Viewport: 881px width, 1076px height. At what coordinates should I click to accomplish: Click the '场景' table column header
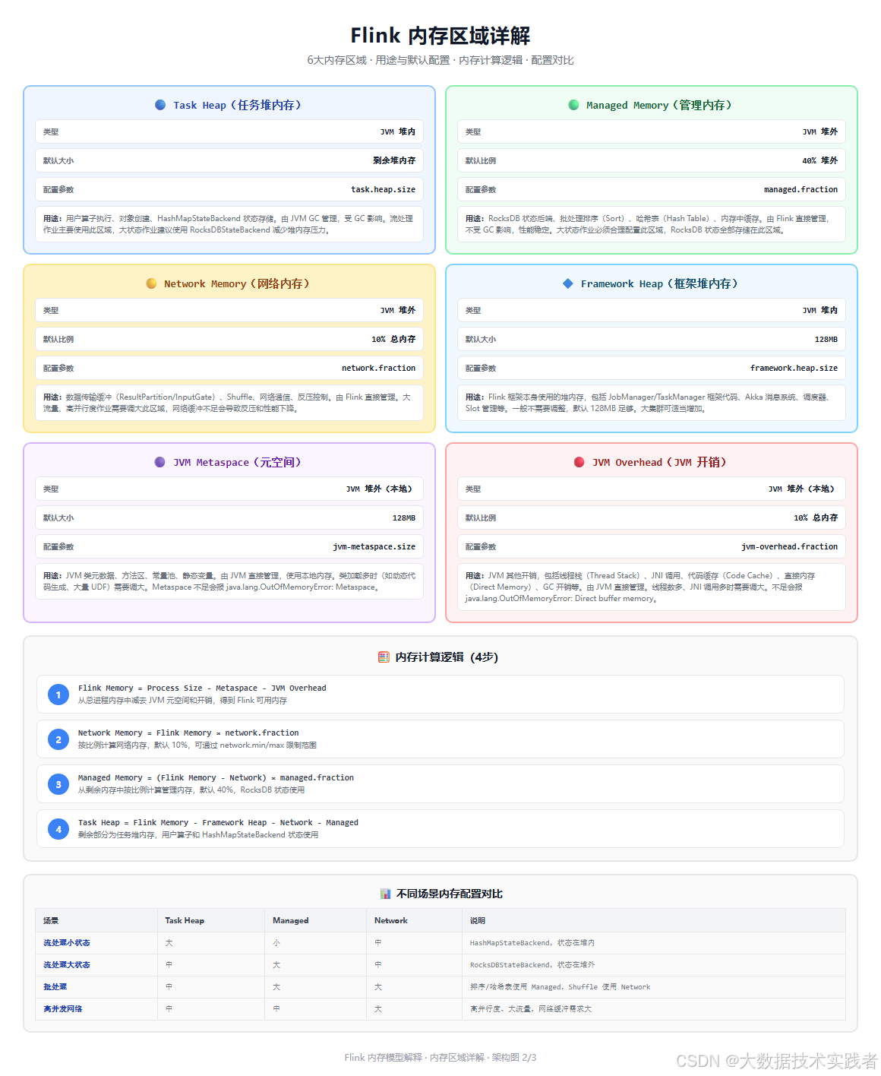coord(51,920)
